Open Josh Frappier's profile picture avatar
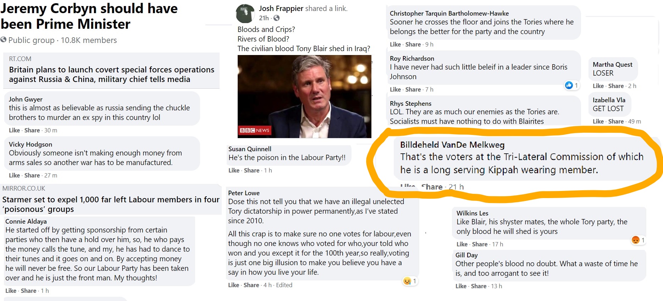Screen dimensions: 663x301 (x=245, y=13)
